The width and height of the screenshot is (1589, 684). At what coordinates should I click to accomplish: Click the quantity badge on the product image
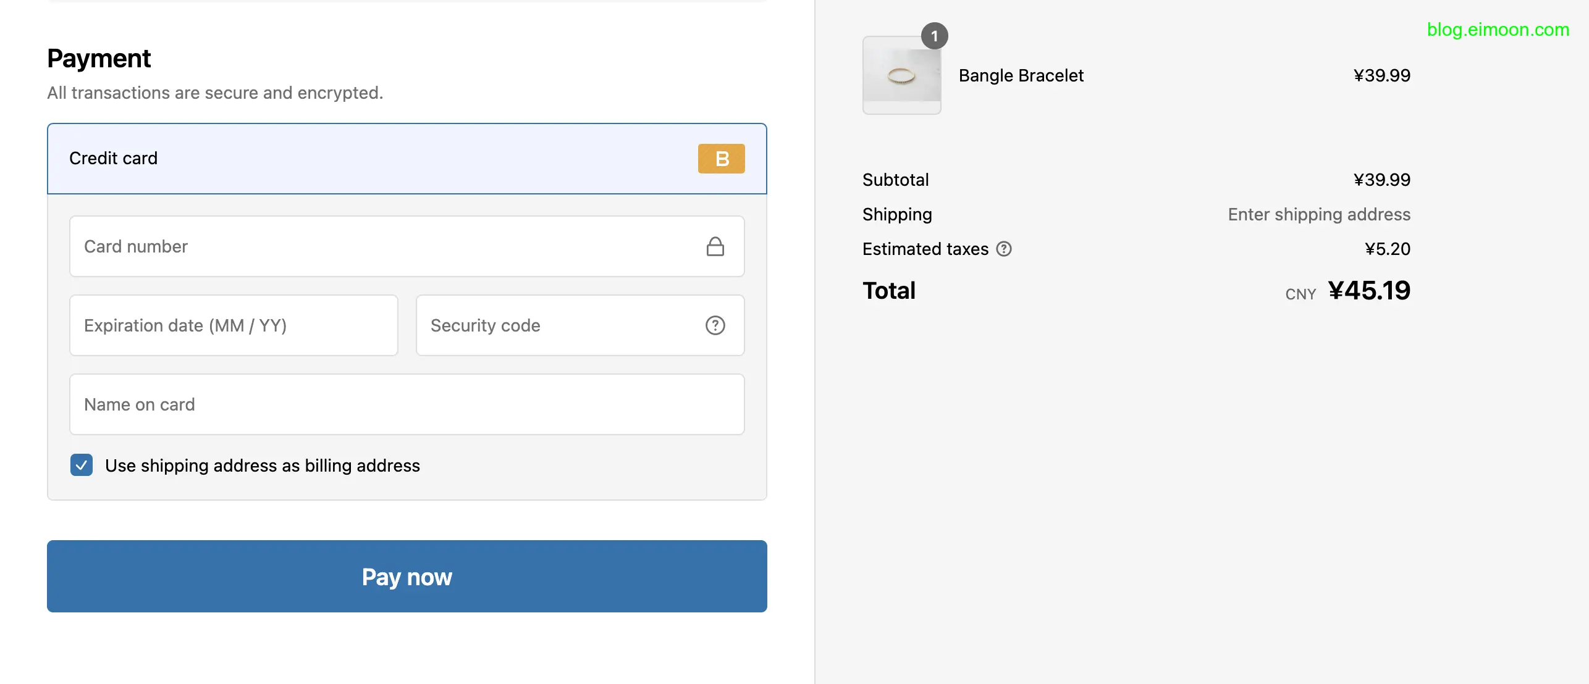934,36
